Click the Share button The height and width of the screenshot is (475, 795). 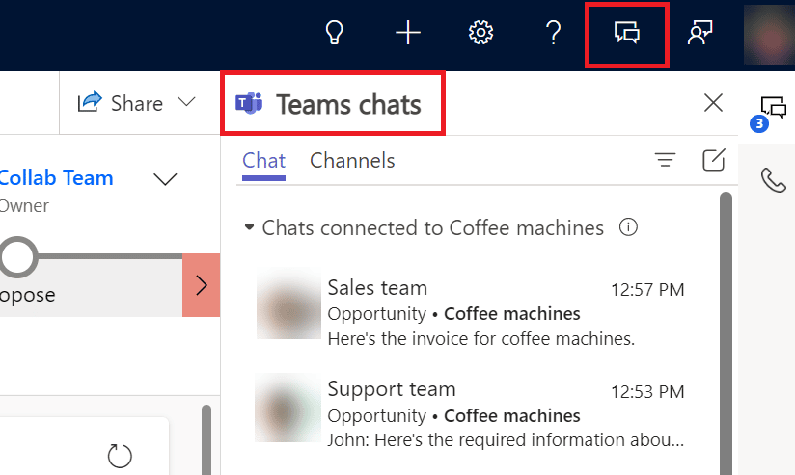pos(121,103)
